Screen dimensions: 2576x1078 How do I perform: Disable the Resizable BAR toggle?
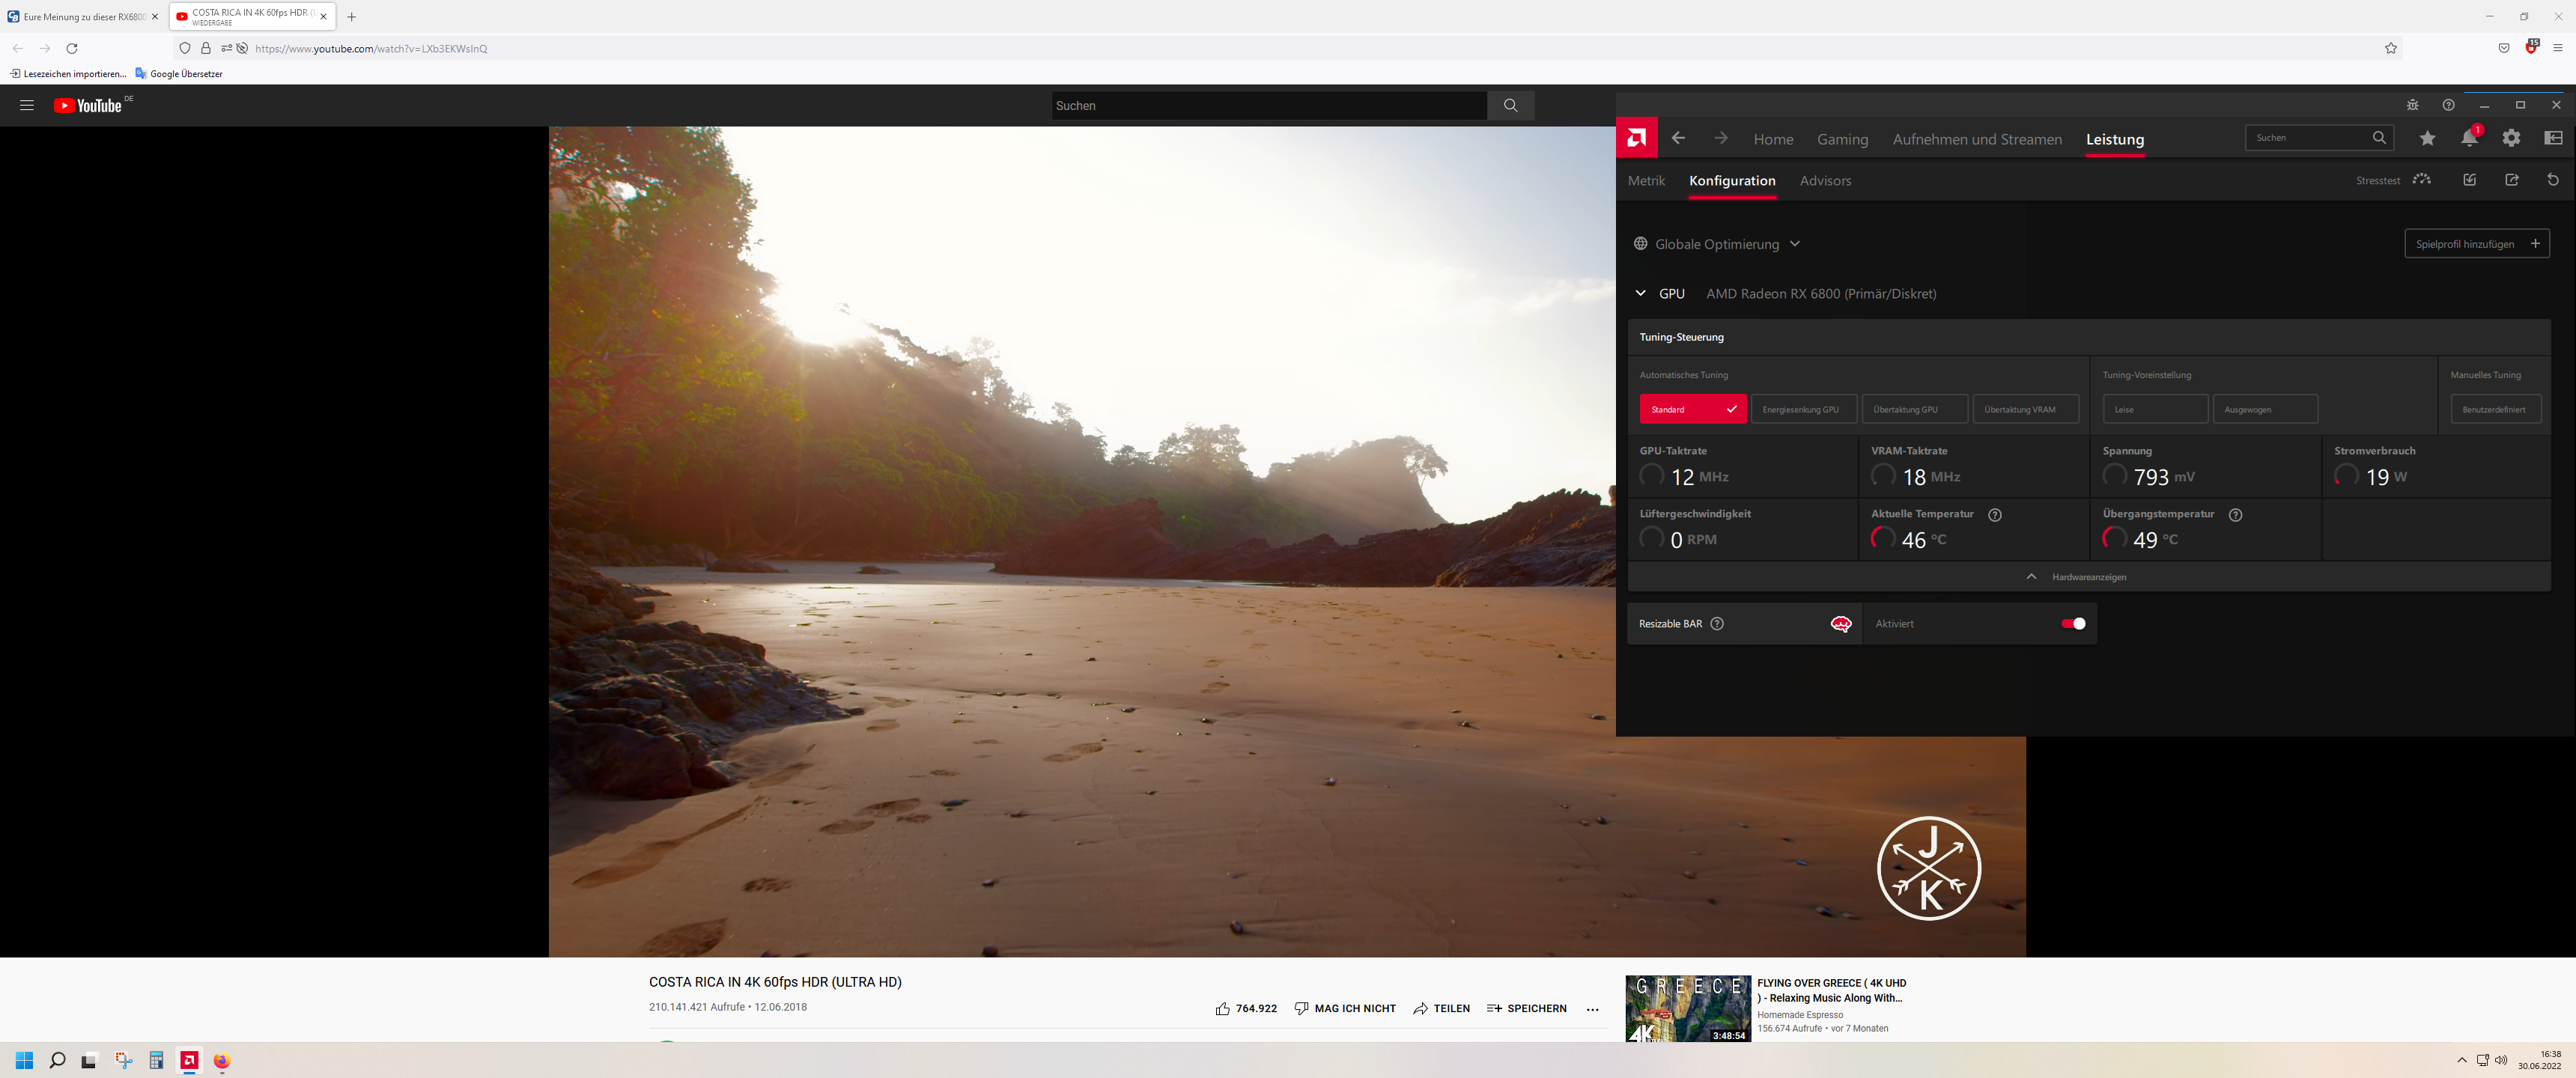pos(2071,623)
